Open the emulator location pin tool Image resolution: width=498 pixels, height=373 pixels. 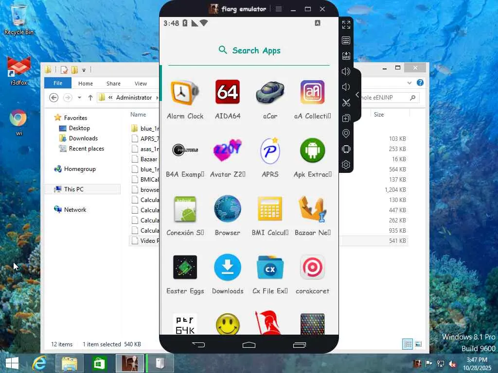click(346, 133)
